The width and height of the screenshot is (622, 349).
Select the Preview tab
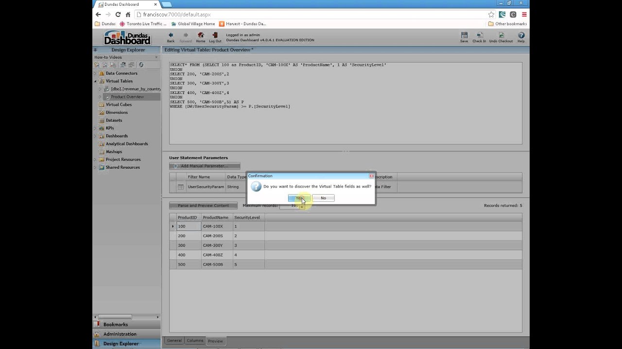click(215, 341)
